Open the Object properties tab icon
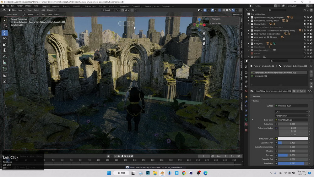This screenshot has height=177, width=314. click(246, 97)
